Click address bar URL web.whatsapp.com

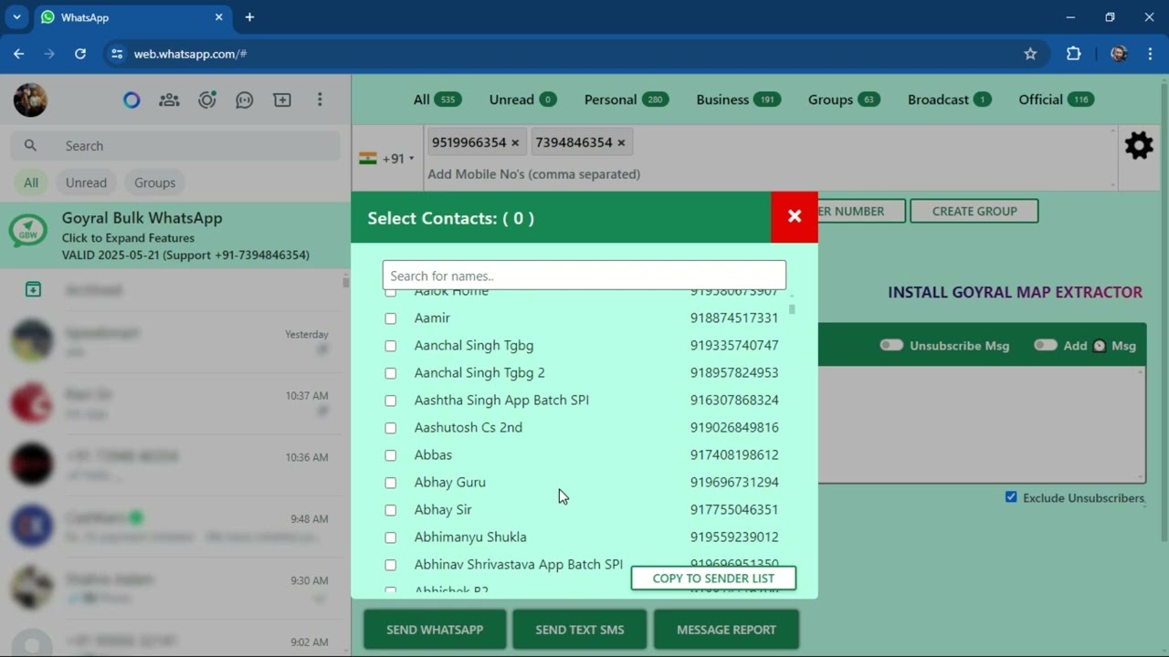[190, 54]
